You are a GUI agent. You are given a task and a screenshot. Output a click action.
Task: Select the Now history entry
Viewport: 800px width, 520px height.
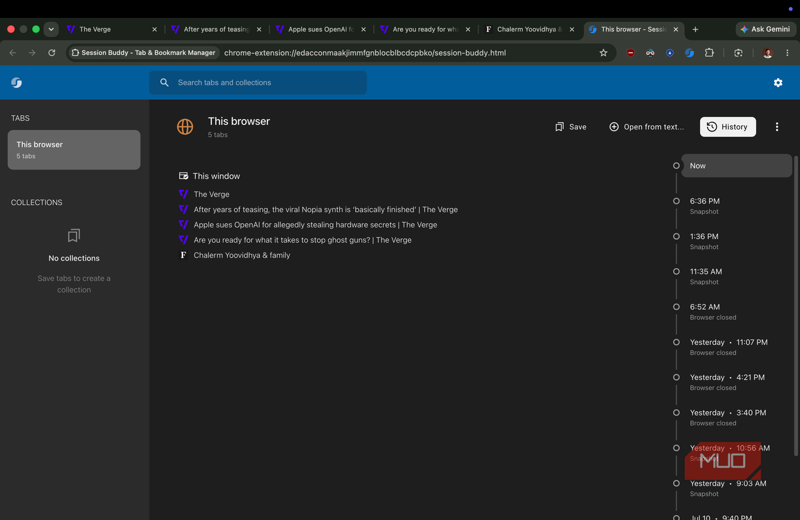pos(737,166)
